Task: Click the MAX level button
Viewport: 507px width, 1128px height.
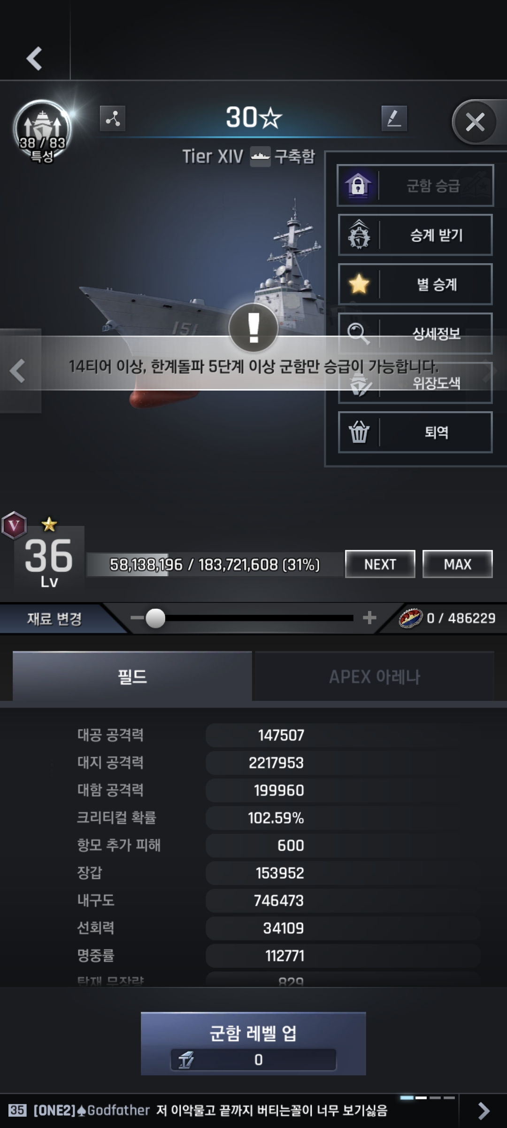Action: point(458,564)
